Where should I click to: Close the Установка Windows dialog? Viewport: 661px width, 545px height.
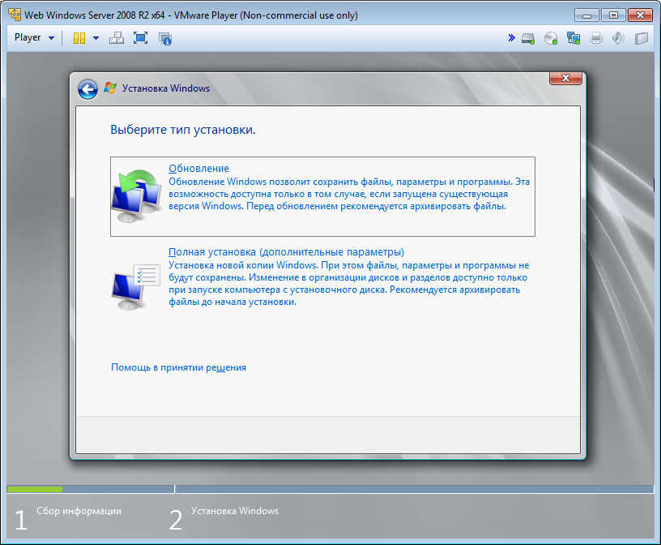point(565,78)
